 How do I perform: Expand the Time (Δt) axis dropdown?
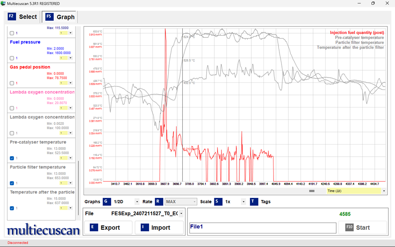(x=384, y=191)
